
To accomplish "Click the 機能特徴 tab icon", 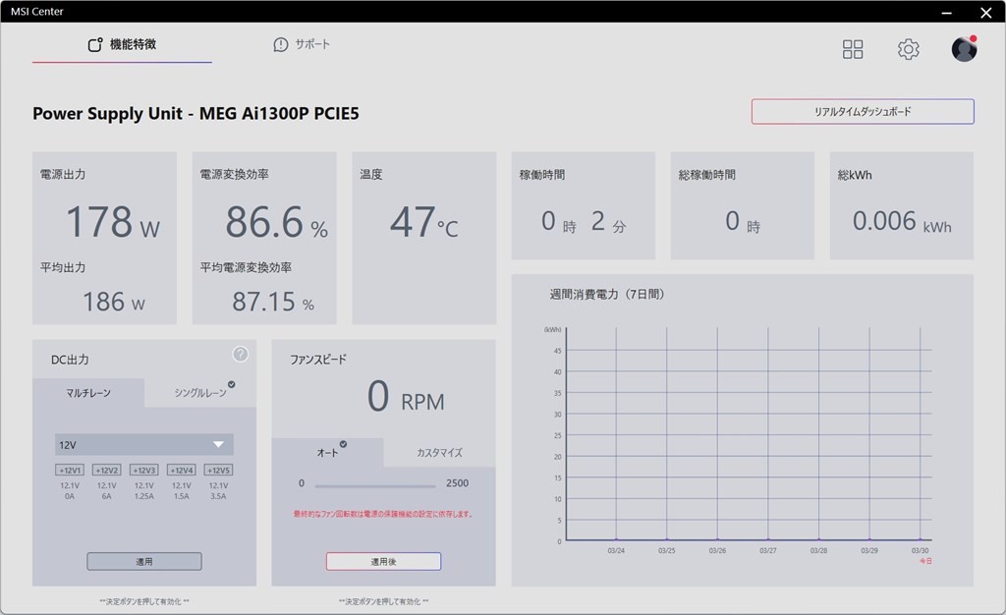I will tap(95, 45).
